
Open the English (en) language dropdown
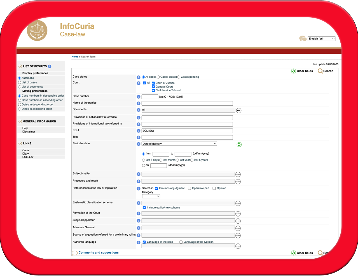click(x=322, y=39)
